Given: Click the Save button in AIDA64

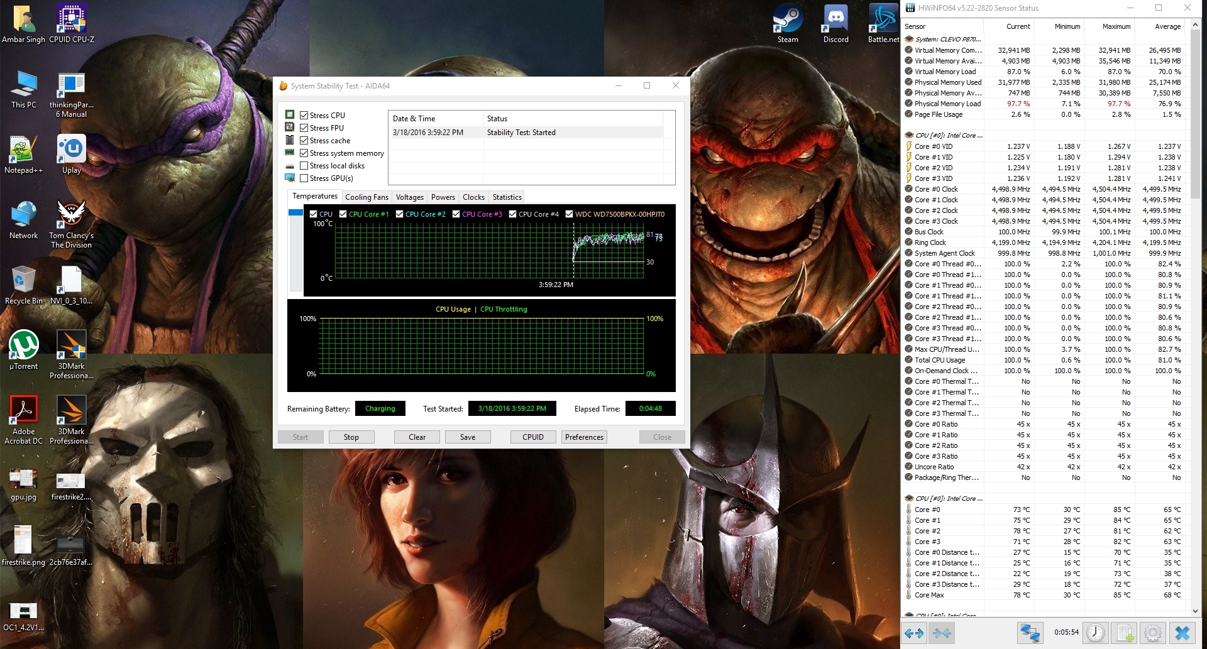Looking at the screenshot, I should point(468,437).
